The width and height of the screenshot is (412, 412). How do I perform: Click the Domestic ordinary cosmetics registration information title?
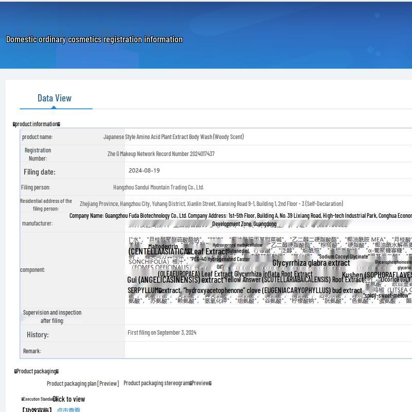click(x=94, y=40)
